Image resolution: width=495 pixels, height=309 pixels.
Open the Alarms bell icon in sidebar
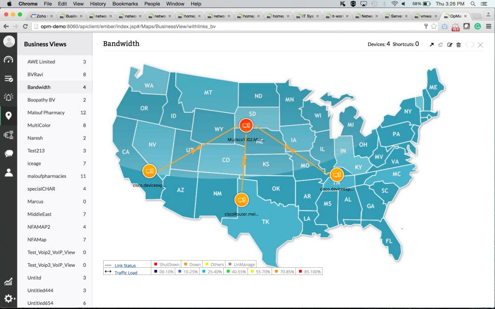[9, 97]
